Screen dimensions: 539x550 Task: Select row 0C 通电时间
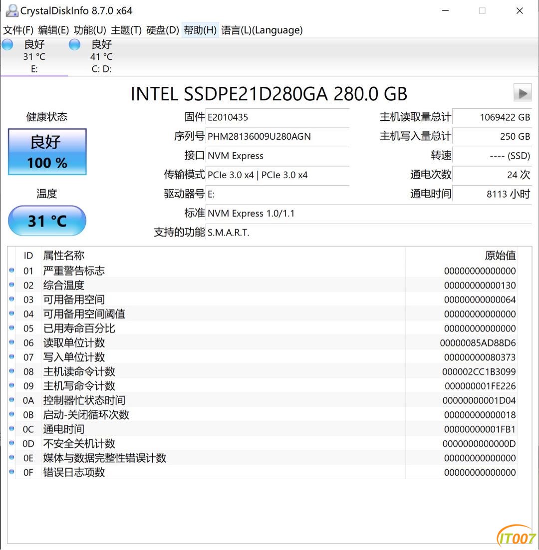point(263,429)
